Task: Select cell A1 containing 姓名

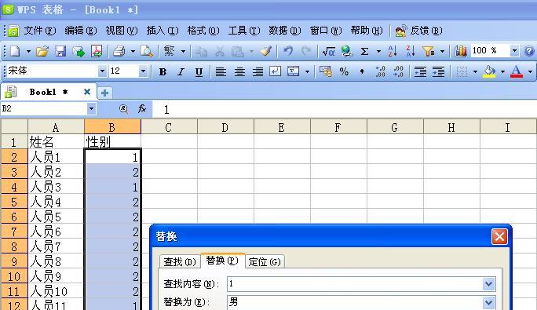Action: [57, 141]
